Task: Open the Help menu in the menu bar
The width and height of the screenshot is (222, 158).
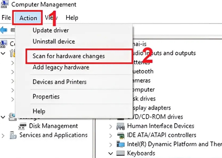Action: click(72, 18)
